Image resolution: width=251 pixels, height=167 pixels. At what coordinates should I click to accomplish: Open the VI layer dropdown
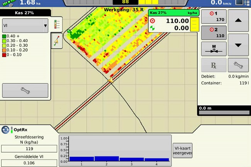25,26
